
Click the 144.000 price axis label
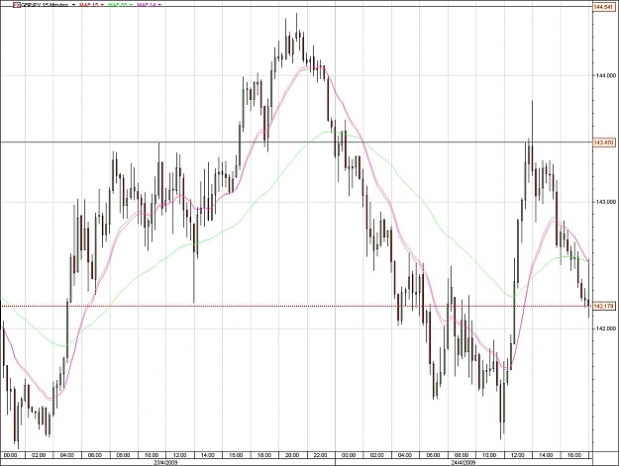point(605,75)
